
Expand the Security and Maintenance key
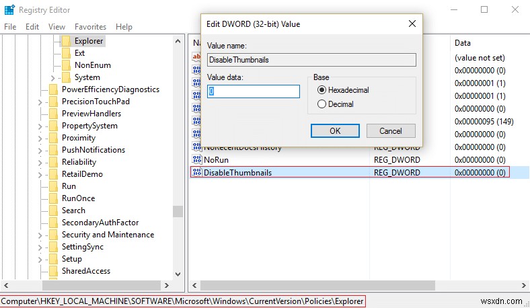tap(40, 235)
